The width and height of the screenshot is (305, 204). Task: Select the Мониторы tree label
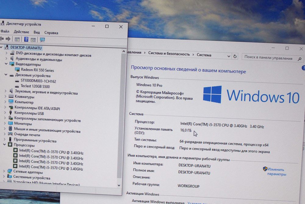pos(23,124)
